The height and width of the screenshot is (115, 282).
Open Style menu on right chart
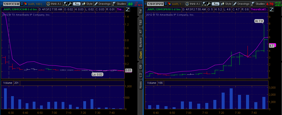[x=226, y=4]
